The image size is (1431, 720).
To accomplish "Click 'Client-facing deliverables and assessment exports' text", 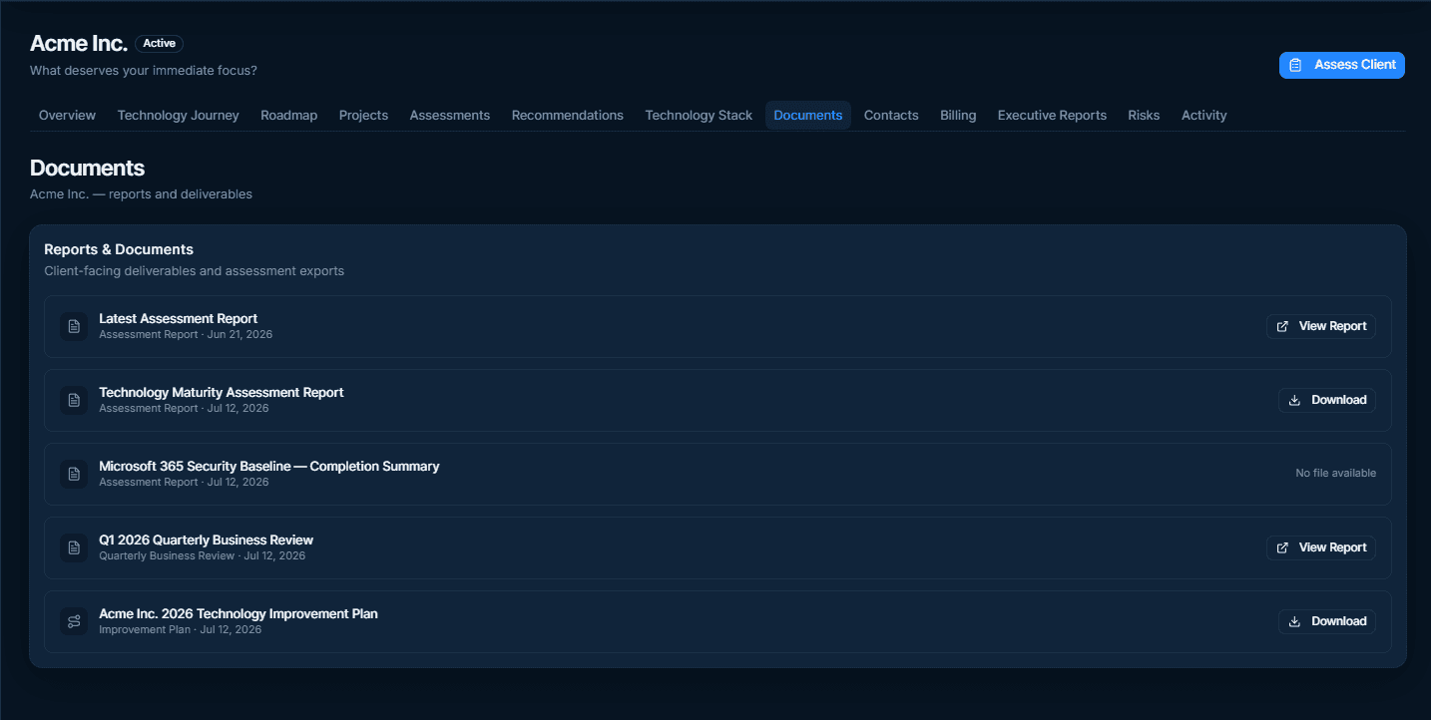I will tap(195, 271).
